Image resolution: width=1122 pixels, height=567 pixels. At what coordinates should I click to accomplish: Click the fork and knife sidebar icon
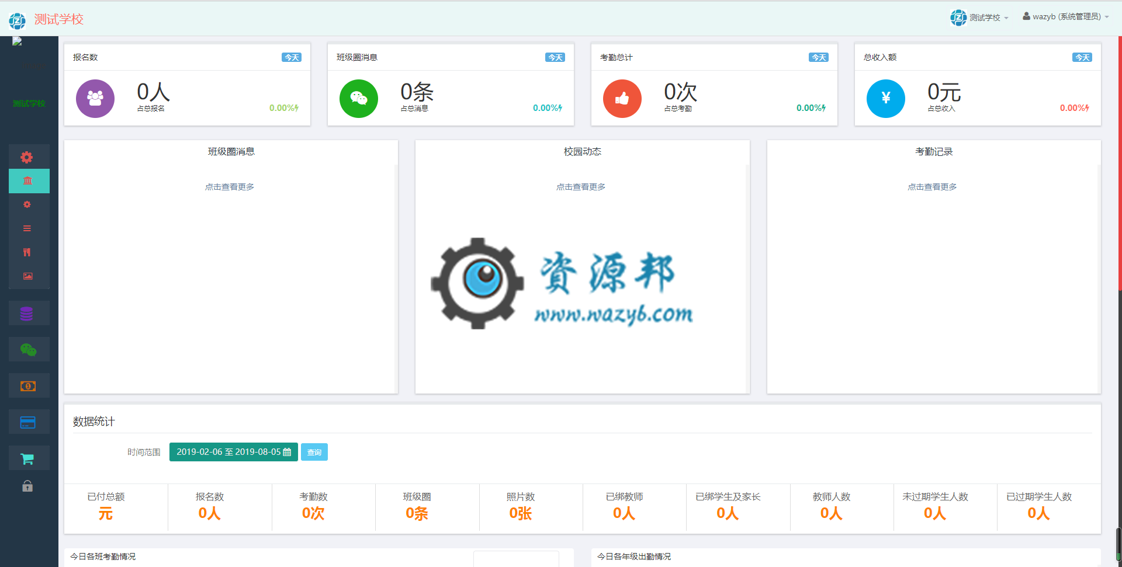point(27,252)
